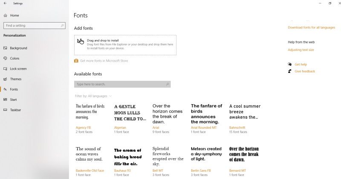Click the Give feedback person icon

click(x=290, y=71)
